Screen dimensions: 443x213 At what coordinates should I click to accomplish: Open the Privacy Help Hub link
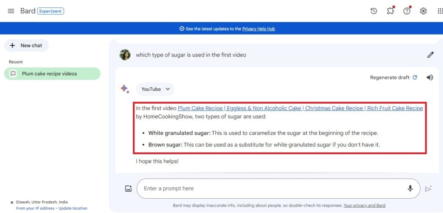tap(259, 29)
